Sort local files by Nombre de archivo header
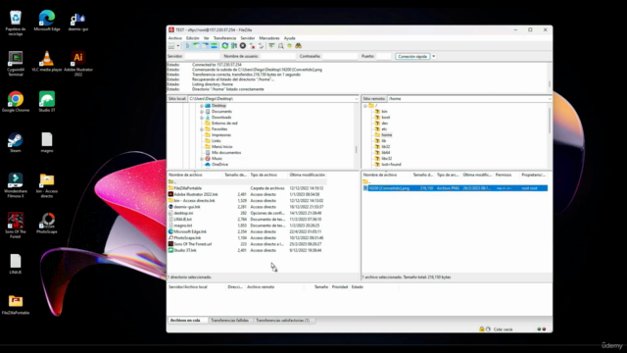This screenshot has height=353, width=627. pyautogui.click(x=195, y=175)
